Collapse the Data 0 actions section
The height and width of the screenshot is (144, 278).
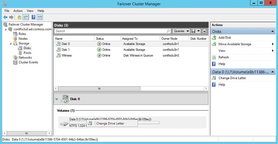tap(272, 72)
